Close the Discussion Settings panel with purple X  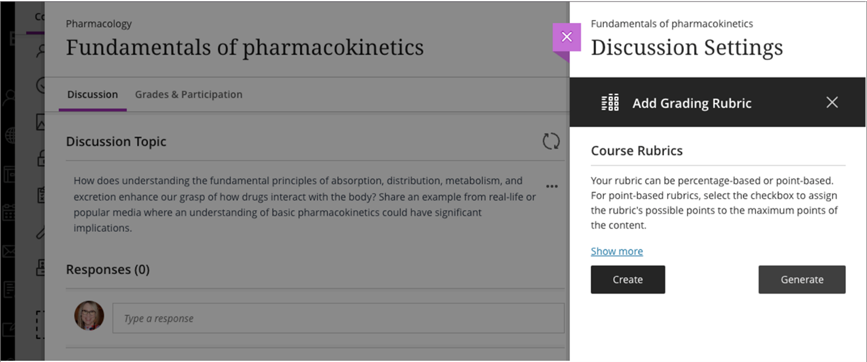(567, 38)
